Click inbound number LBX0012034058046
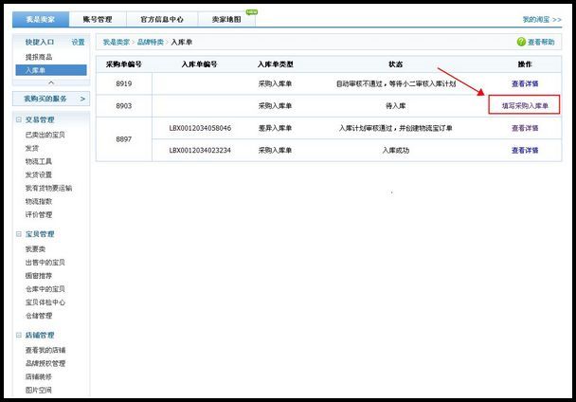The image size is (576, 402). pyautogui.click(x=200, y=128)
